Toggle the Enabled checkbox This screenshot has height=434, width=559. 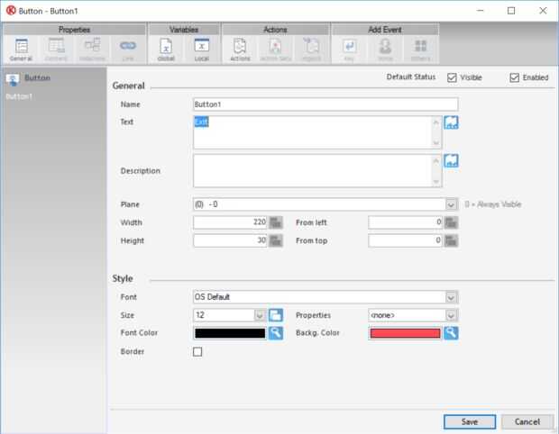(514, 77)
